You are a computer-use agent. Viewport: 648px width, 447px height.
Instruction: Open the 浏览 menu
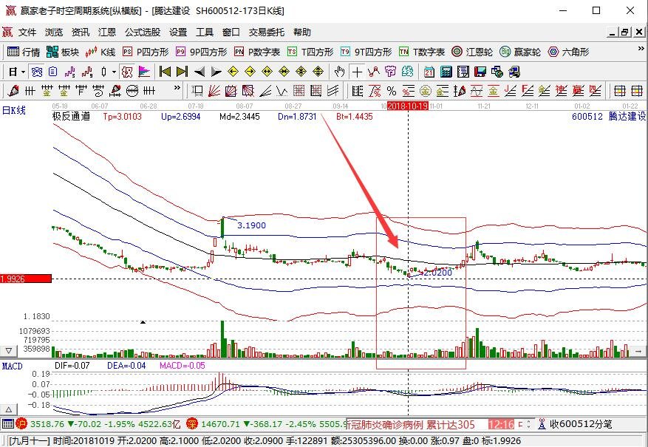coord(54,33)
